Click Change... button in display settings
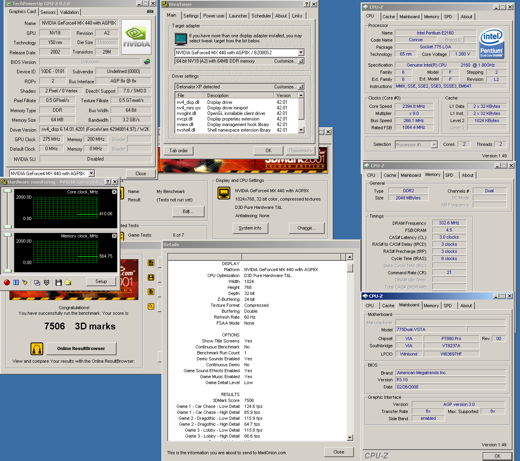The image size is (520, 461). (307, 228)
